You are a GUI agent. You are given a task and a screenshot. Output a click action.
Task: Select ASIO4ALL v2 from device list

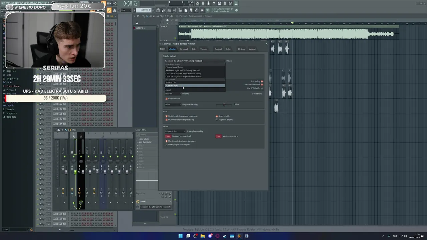[x=195, y=83]
